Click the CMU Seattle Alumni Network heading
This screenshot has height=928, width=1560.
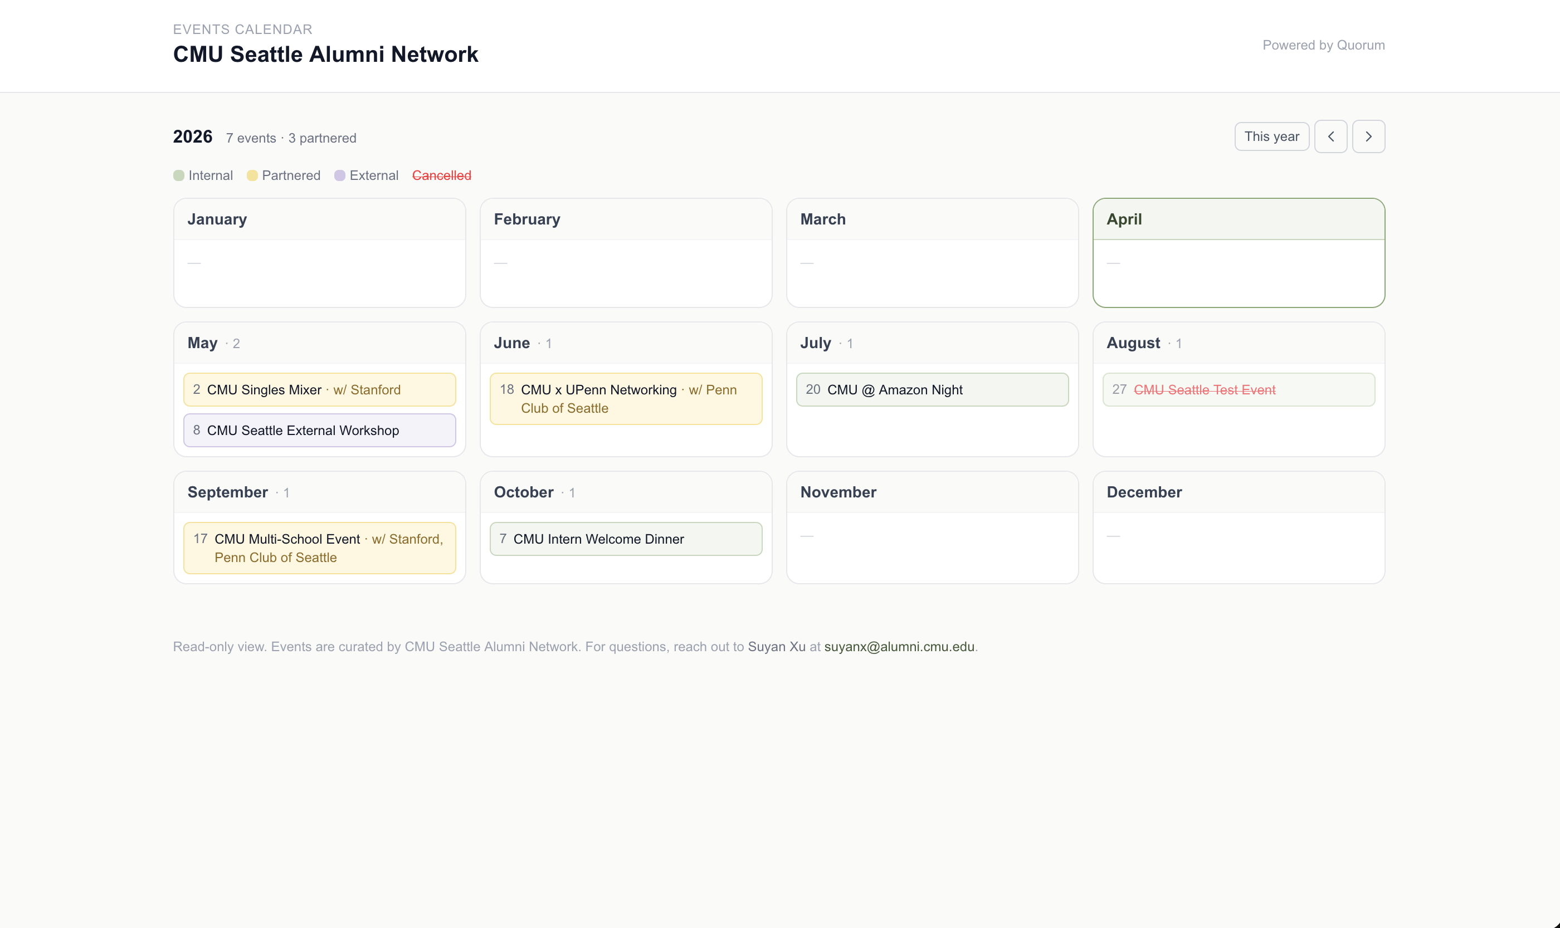(325, 55)
